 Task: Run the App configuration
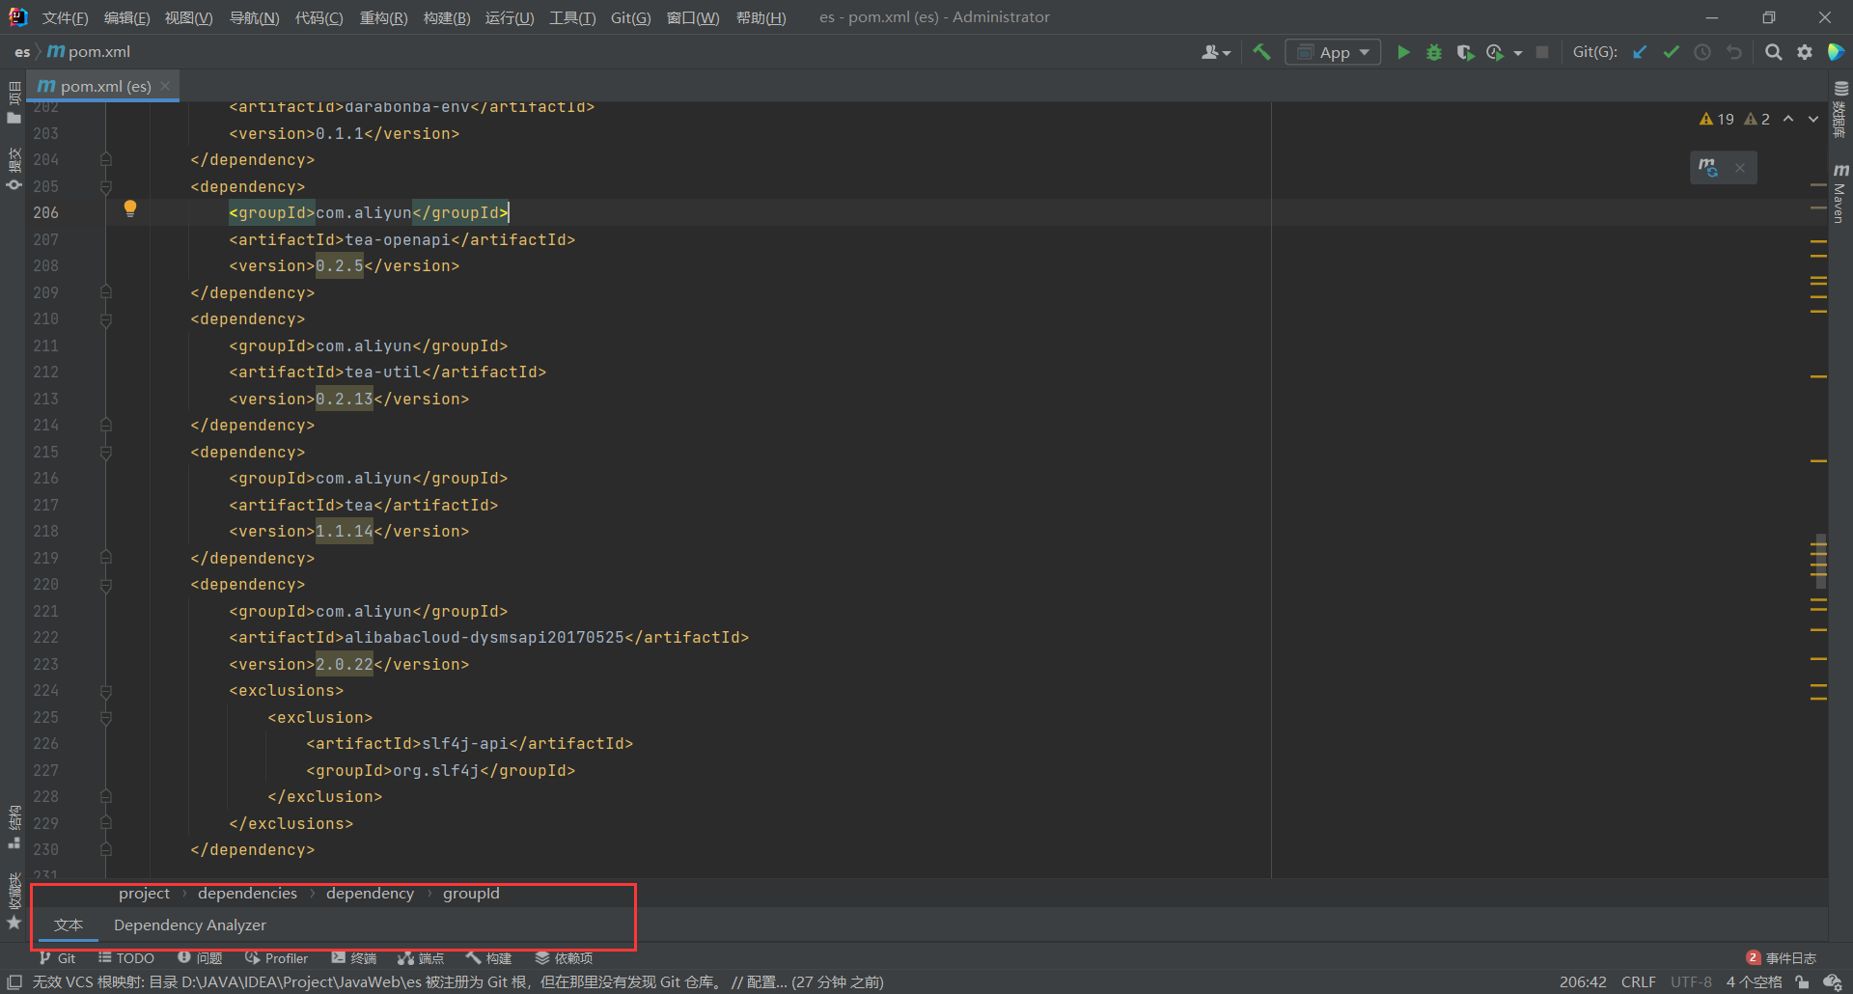pos(1403,52)
